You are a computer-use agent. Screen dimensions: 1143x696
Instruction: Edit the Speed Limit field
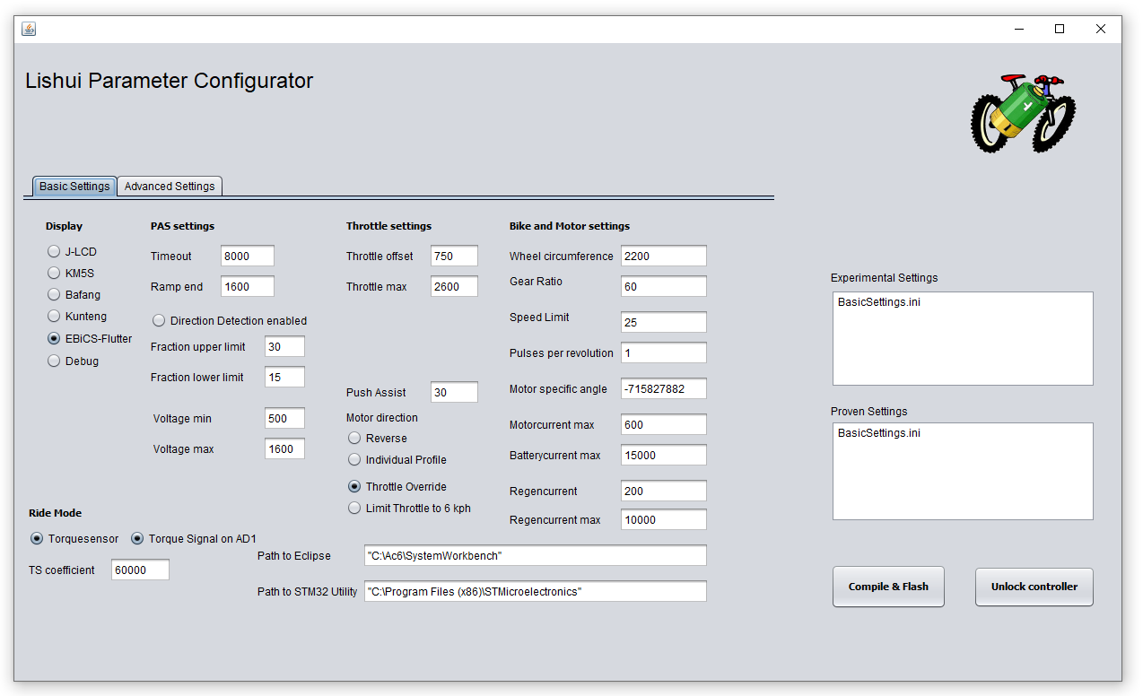pos(664,322)
